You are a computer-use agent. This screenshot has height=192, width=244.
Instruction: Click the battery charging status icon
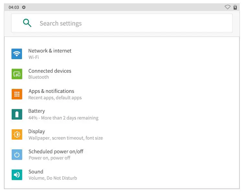[235, 7]
